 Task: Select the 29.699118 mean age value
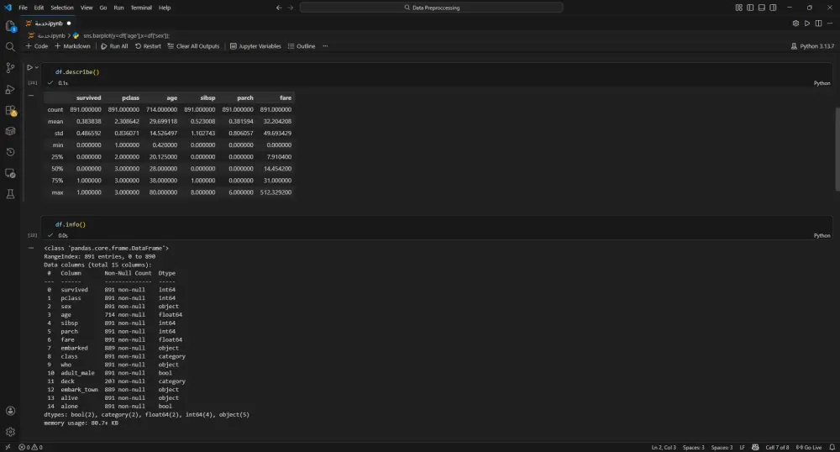[x=163, y=122]
